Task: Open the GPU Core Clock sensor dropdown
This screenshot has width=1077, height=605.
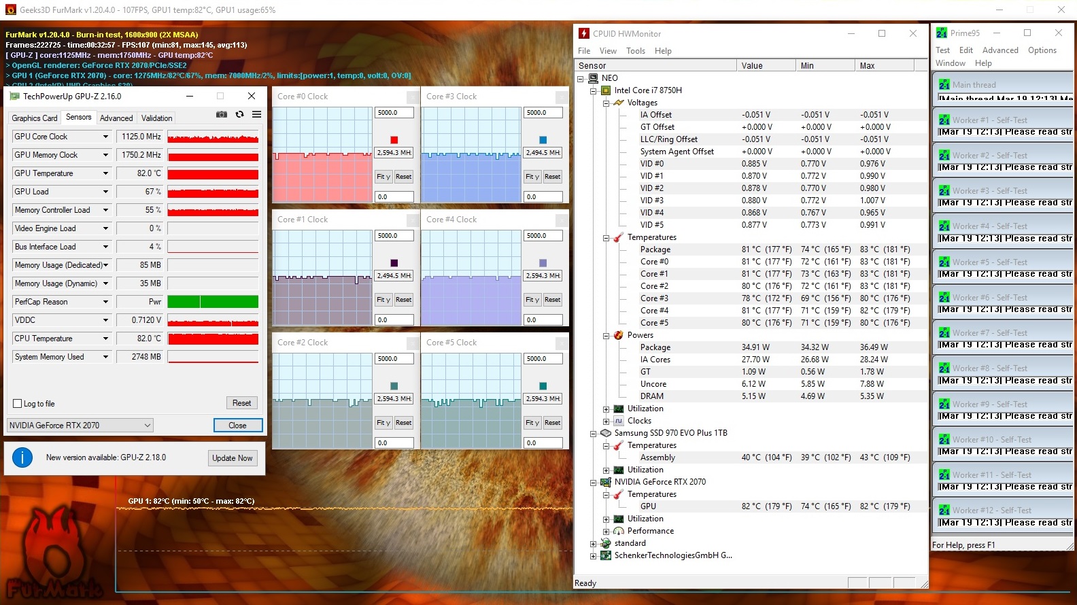Action: click(105, 137)
